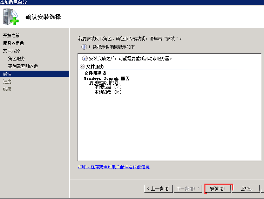
Task: Click the 安装(I) install button
Action: click(x=217, y=189)
